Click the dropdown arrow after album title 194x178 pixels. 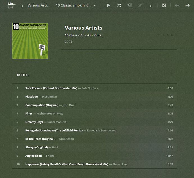[94, 5]
